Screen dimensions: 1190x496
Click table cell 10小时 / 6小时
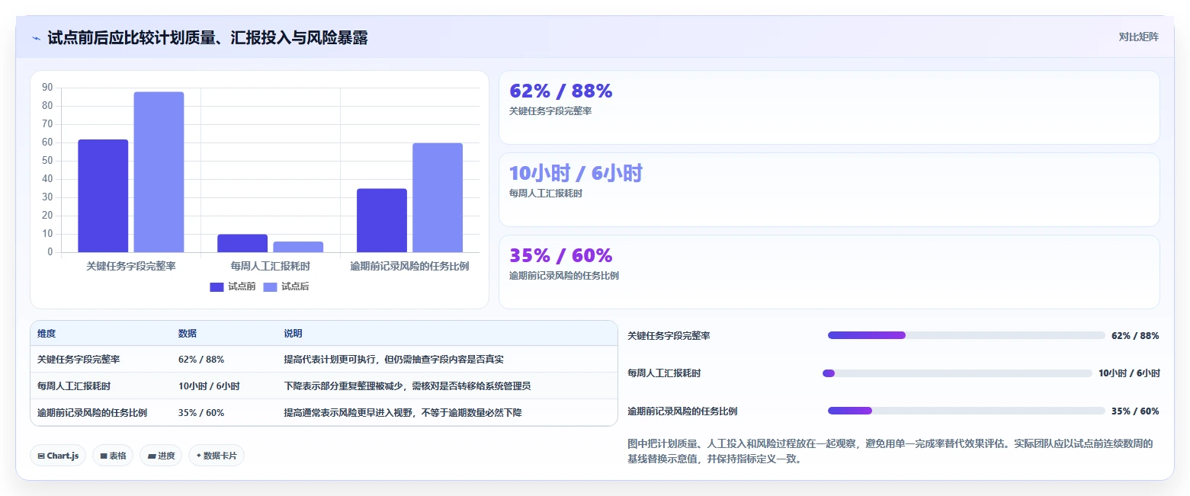[209, 386]
